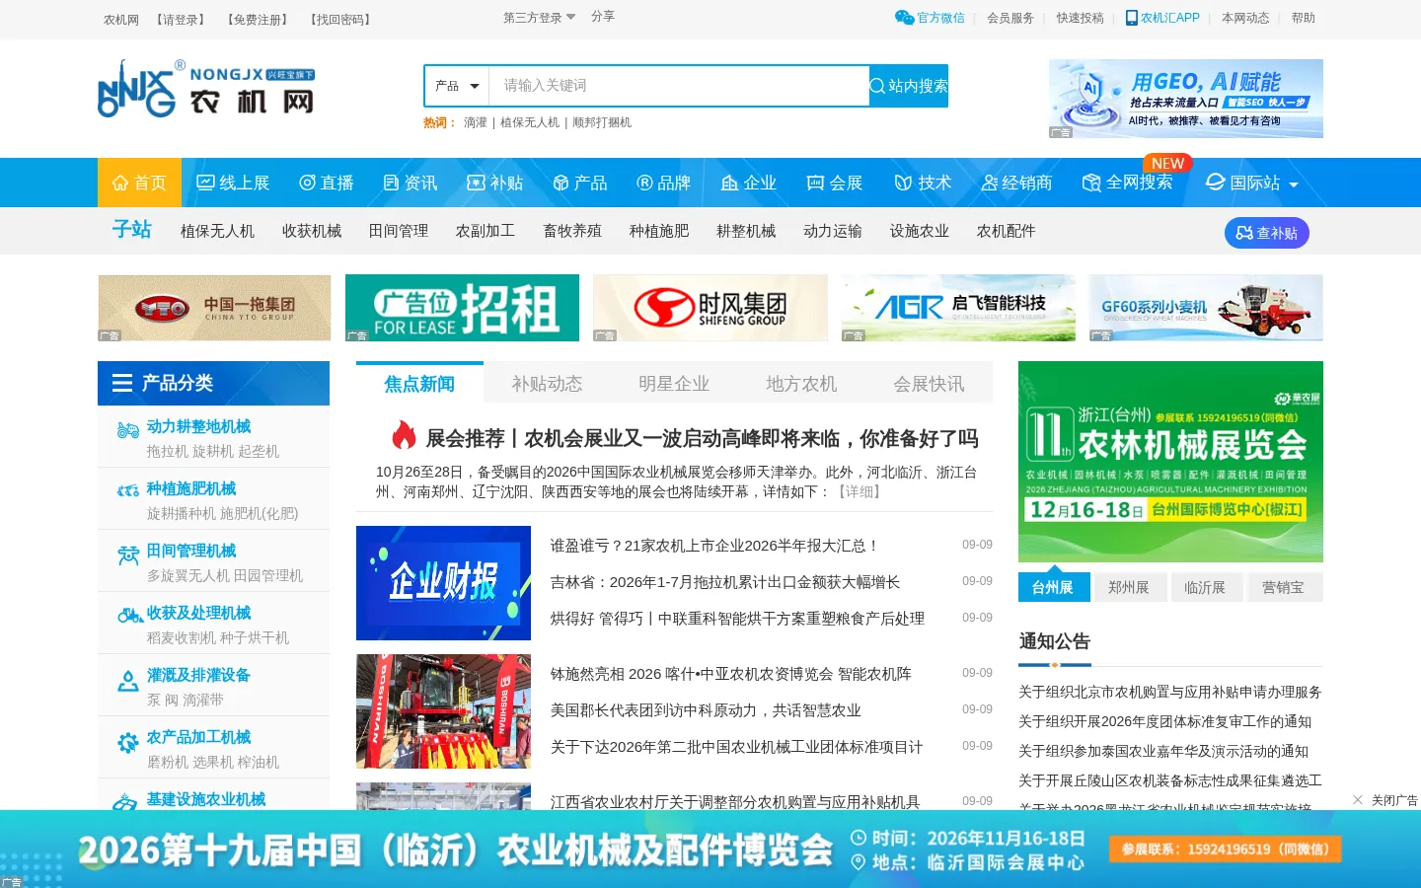The height and width of the screenshot is (888, 1421).
Task: Open 线上展 navigation item
Action: pos(233,183)
